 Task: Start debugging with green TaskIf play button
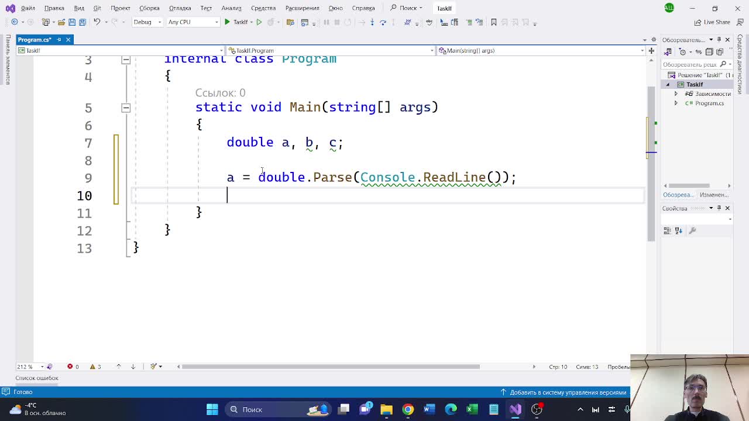(x=237, y=22)
